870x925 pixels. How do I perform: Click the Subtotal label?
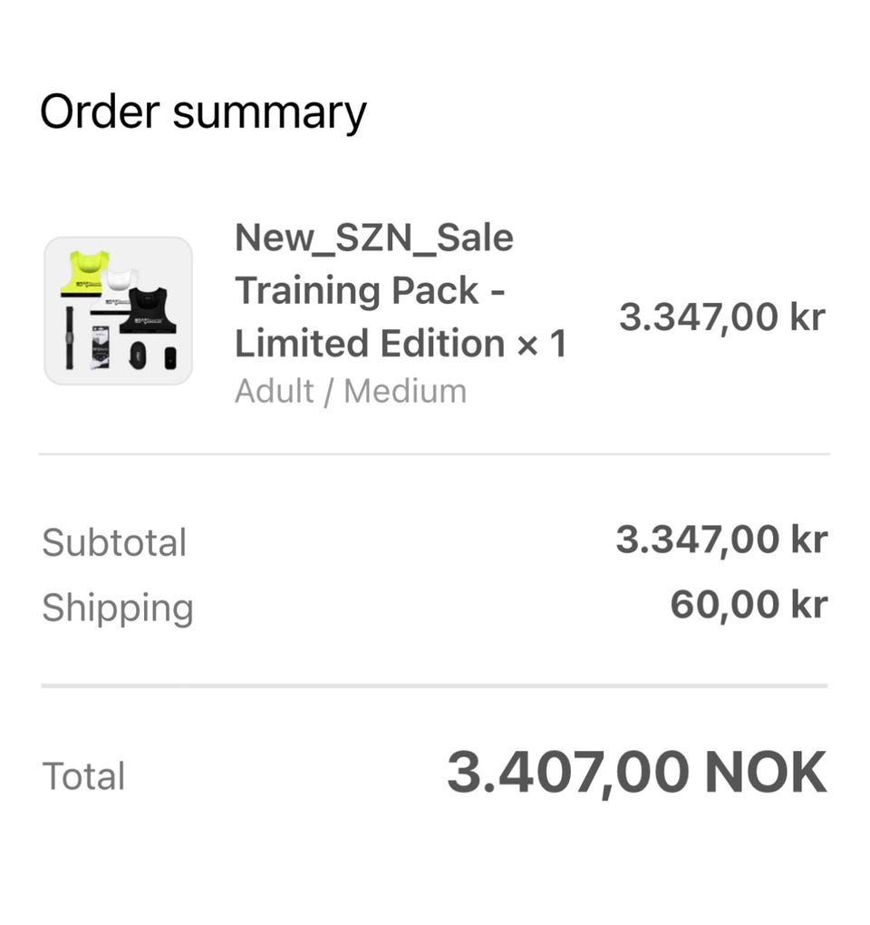pos(114,543)
